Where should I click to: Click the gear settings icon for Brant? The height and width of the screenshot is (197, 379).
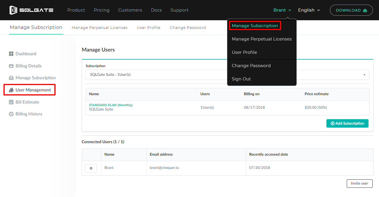(91, 168)
